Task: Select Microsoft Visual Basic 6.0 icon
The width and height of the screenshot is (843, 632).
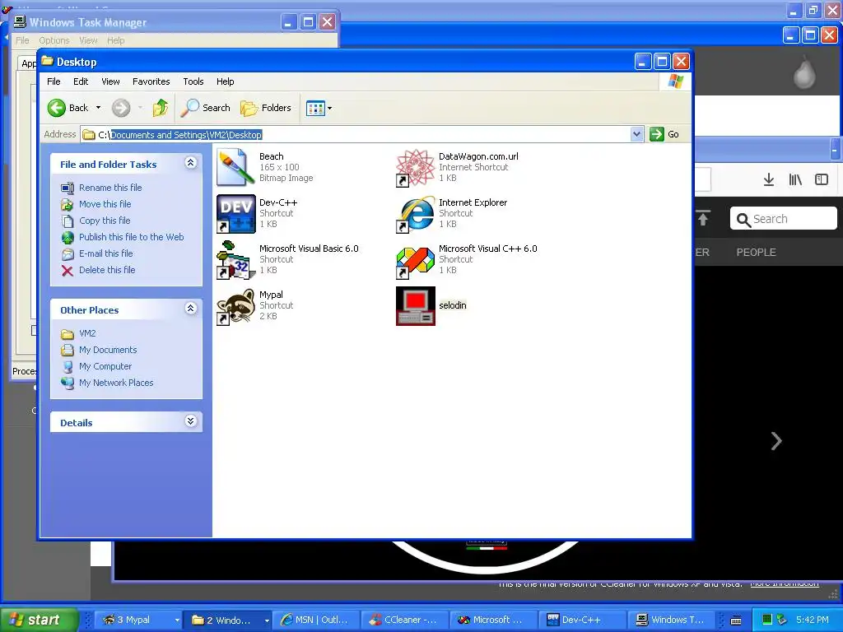Action: (x=235, y=260)
